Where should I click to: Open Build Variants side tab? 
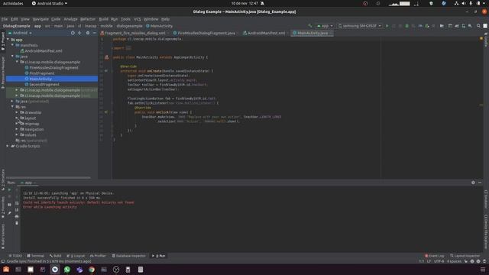pyautogui.click(x=3, y=236)
